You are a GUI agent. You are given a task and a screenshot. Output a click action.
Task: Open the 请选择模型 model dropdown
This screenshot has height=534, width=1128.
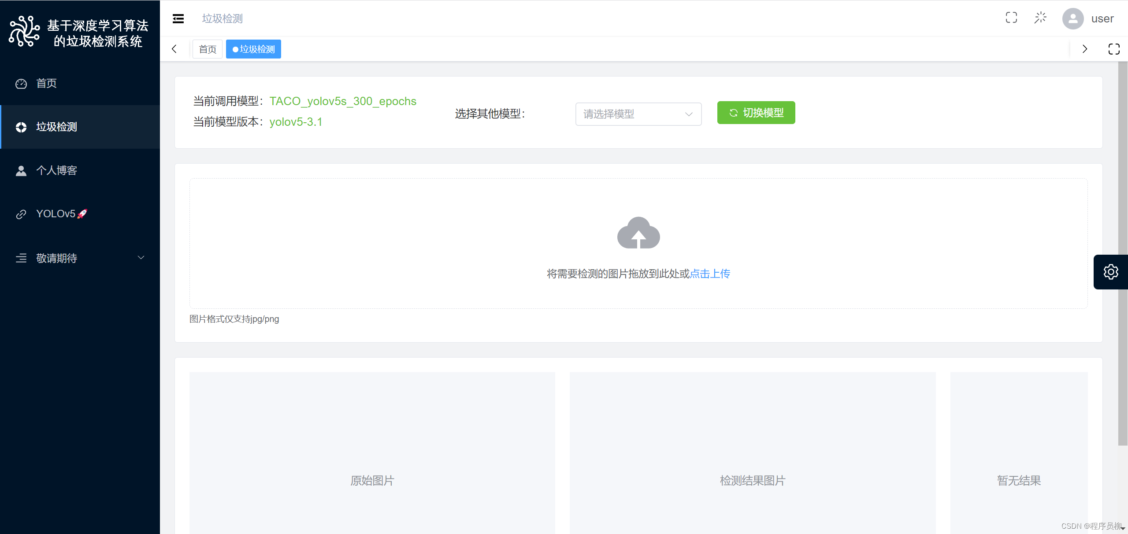(x=638, y=114)
